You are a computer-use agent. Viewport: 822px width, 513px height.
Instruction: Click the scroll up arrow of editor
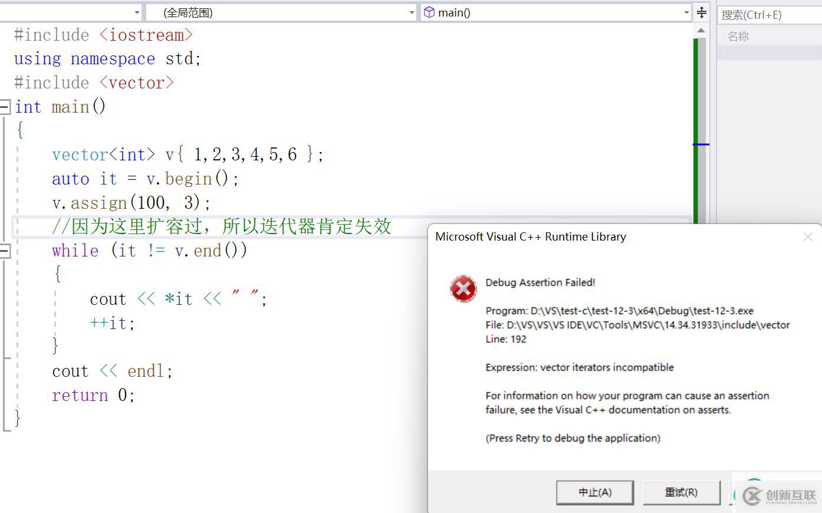pos(701,30)
